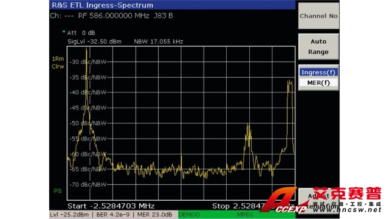Click the Adjust Attenuation softkey
Screen dimensions: 389x219
point(318,201)
